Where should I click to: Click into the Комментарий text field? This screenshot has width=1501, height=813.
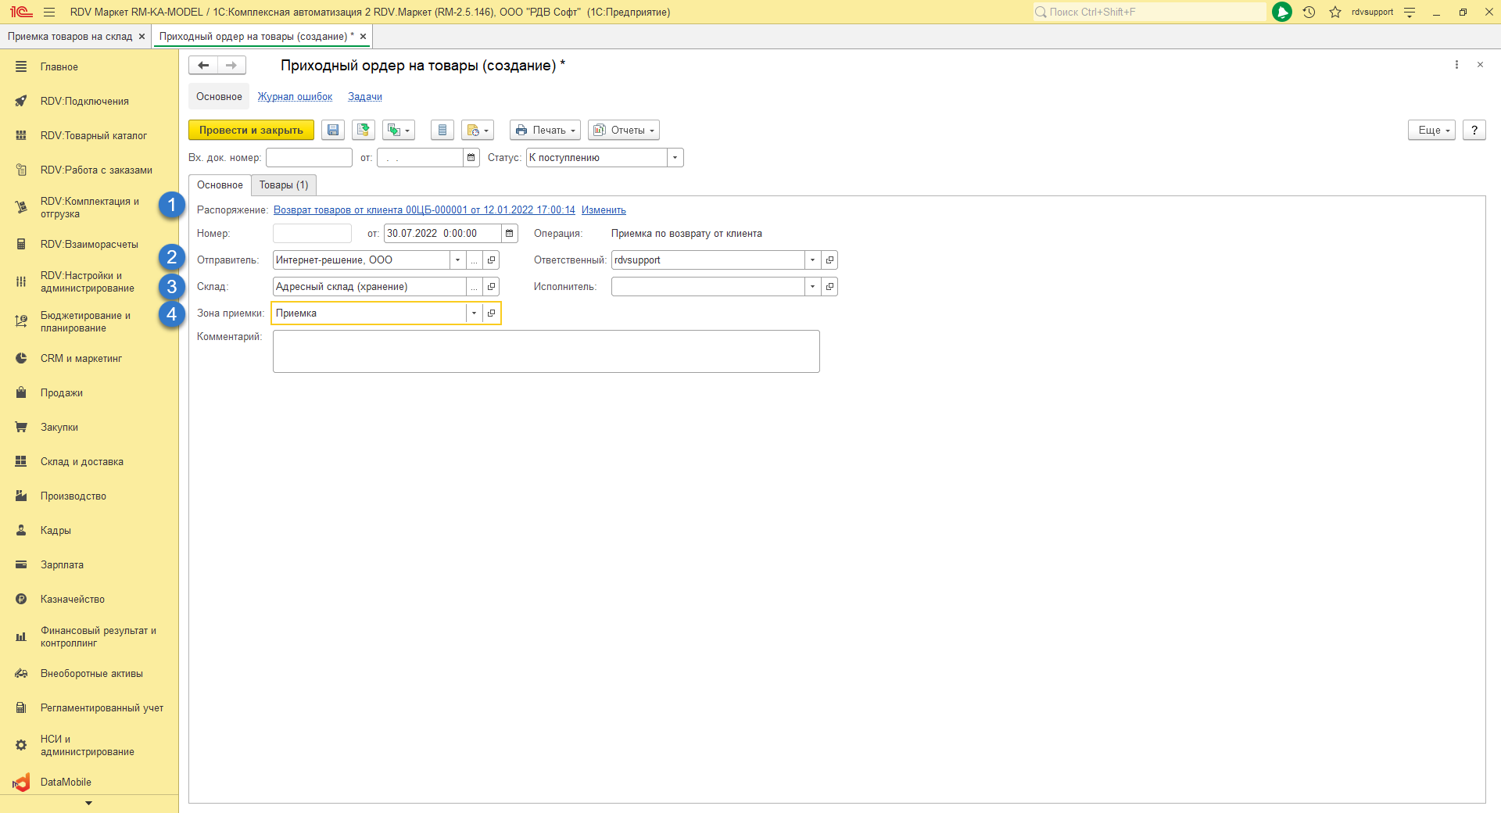(546, 351)
